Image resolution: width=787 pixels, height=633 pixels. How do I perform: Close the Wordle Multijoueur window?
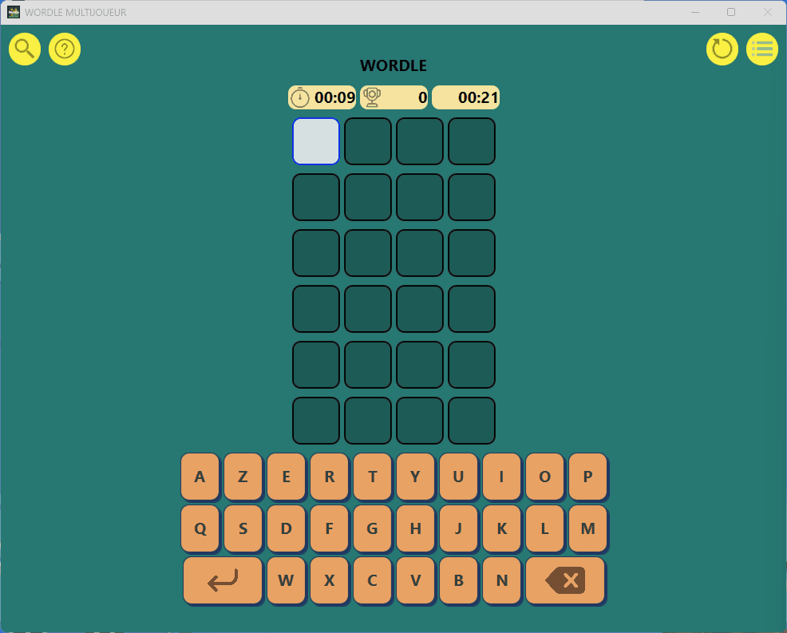click(767, 12)
